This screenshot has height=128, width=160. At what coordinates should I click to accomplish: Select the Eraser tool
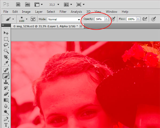[x=6, y=94]
